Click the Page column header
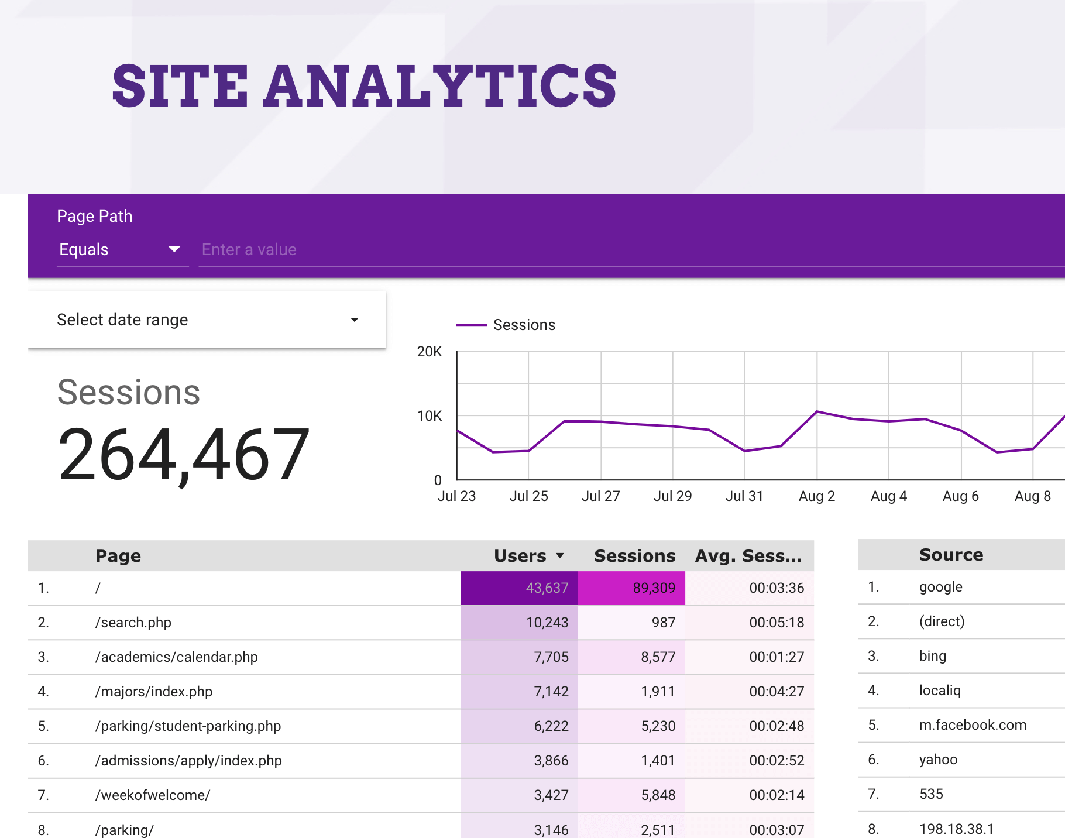This screenshot has height=838, width=1065. pos(118,555)
